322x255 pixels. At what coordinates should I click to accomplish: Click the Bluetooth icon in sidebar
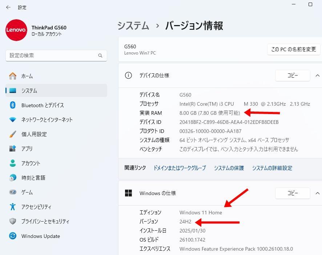[13, 105]
